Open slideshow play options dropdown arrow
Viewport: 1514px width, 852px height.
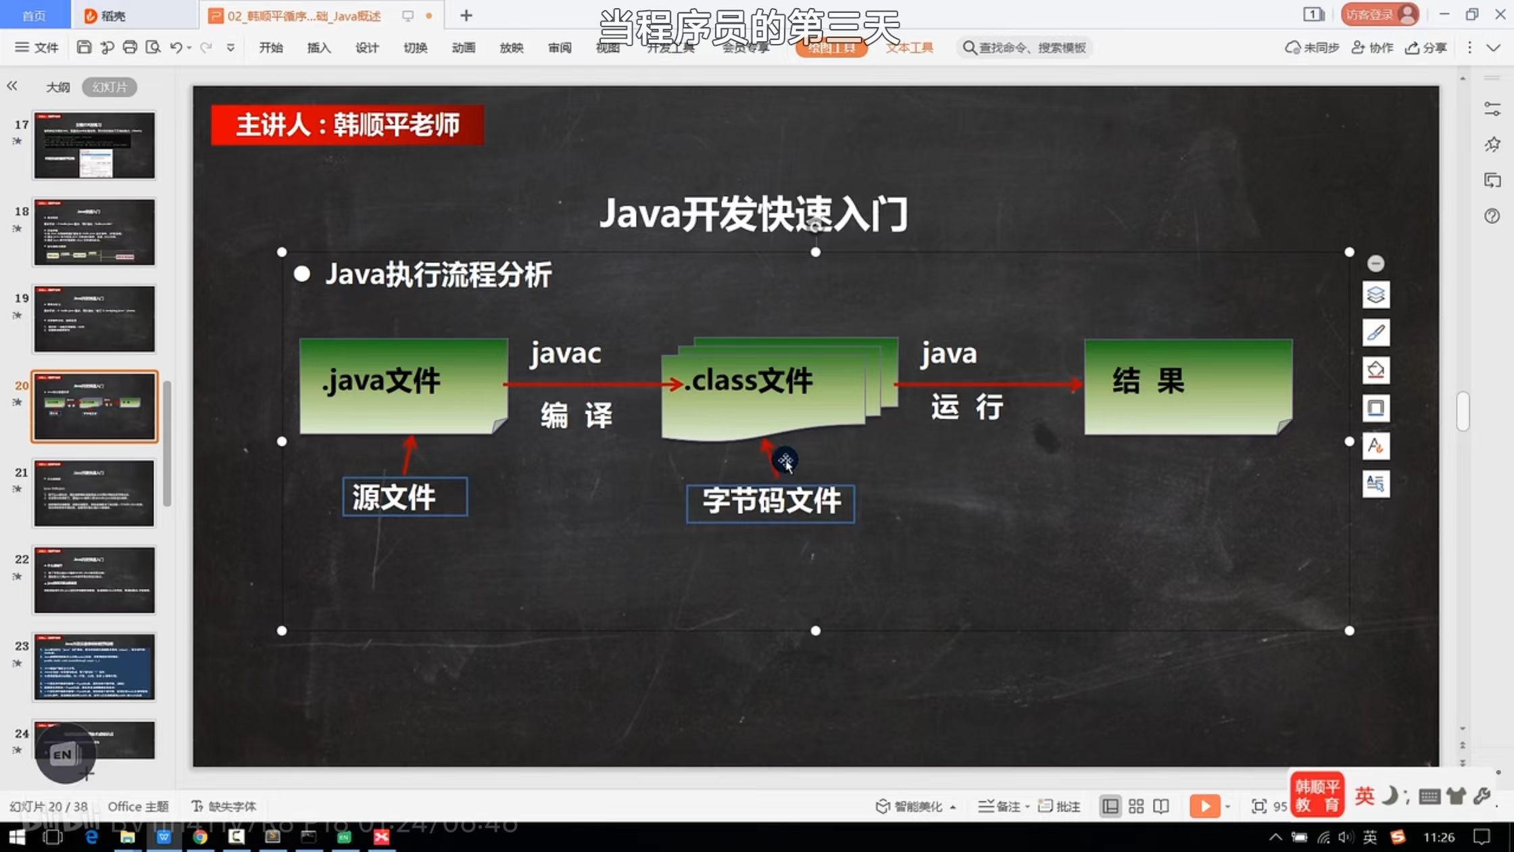1228,806
